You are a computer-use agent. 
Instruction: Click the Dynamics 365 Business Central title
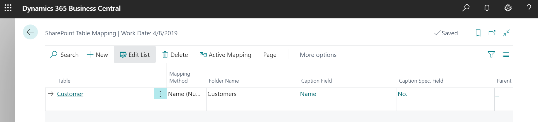(71, 8)
